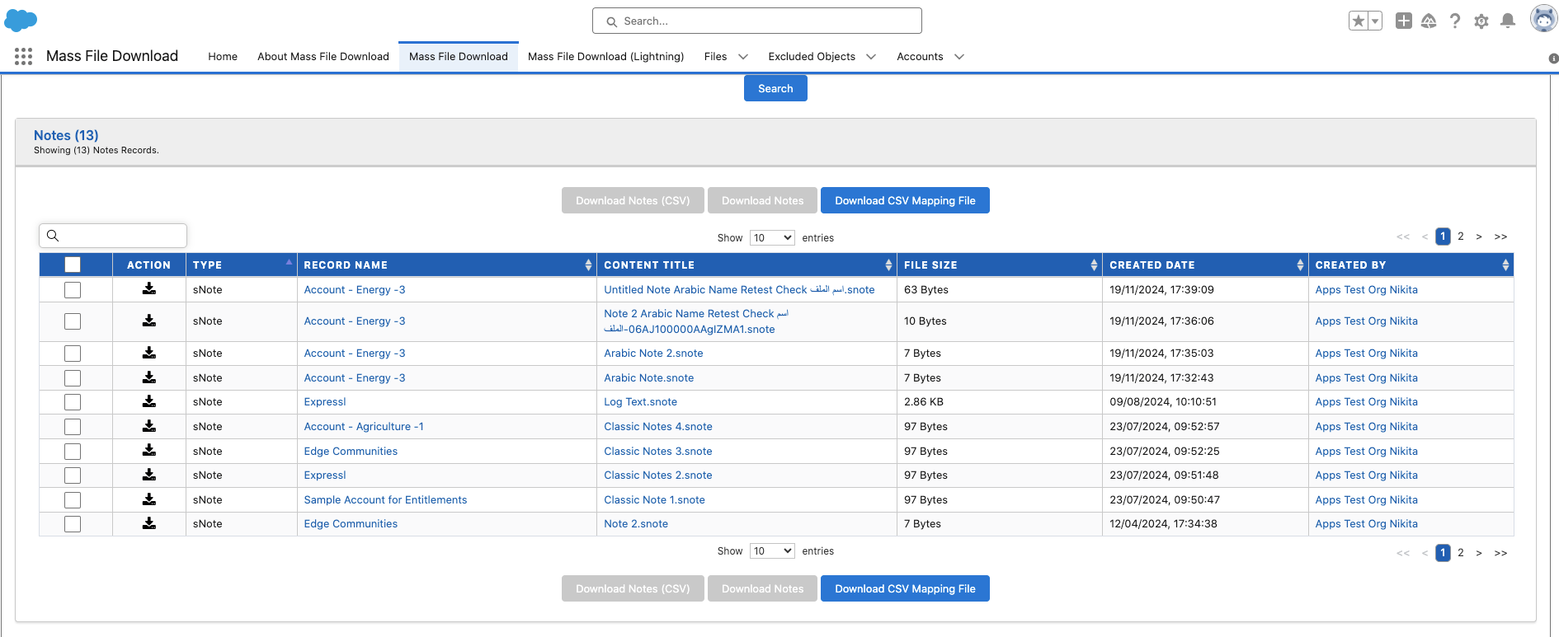This screenshot has width=1559, height=637.
Task: Download icon for Note 2 Arabic Name Retest row
Action: pos(149,321)
